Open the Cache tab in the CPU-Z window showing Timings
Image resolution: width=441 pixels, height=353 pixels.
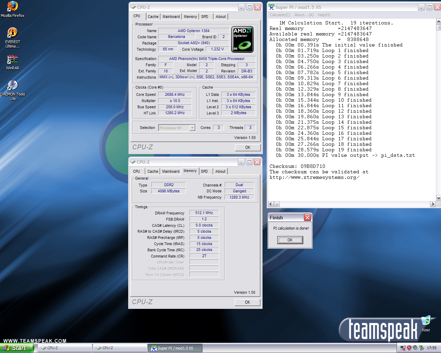[x=153, y=171]
